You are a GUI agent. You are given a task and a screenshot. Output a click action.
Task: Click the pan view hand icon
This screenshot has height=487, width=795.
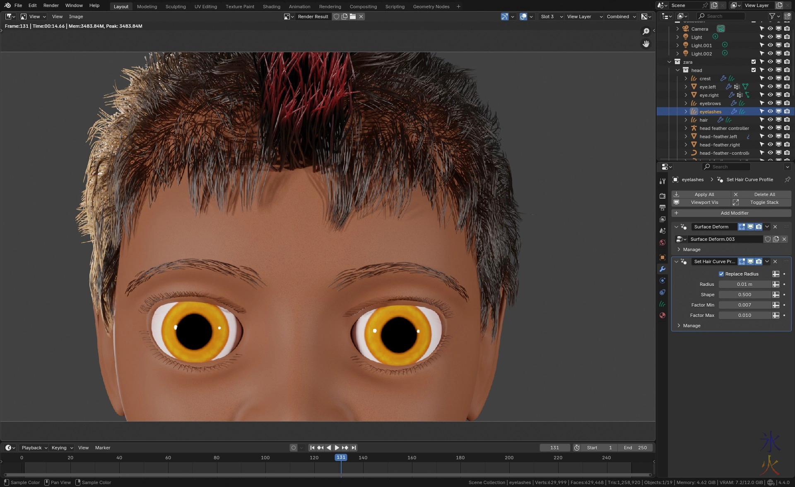646,44
